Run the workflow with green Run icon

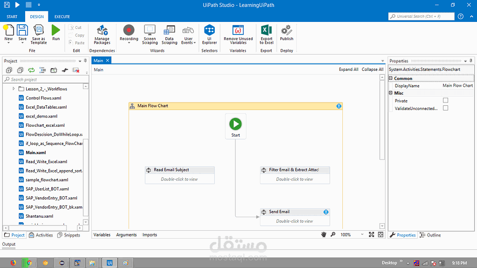pos(56,33)
